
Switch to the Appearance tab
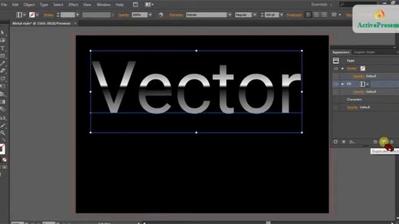[341, 52]
